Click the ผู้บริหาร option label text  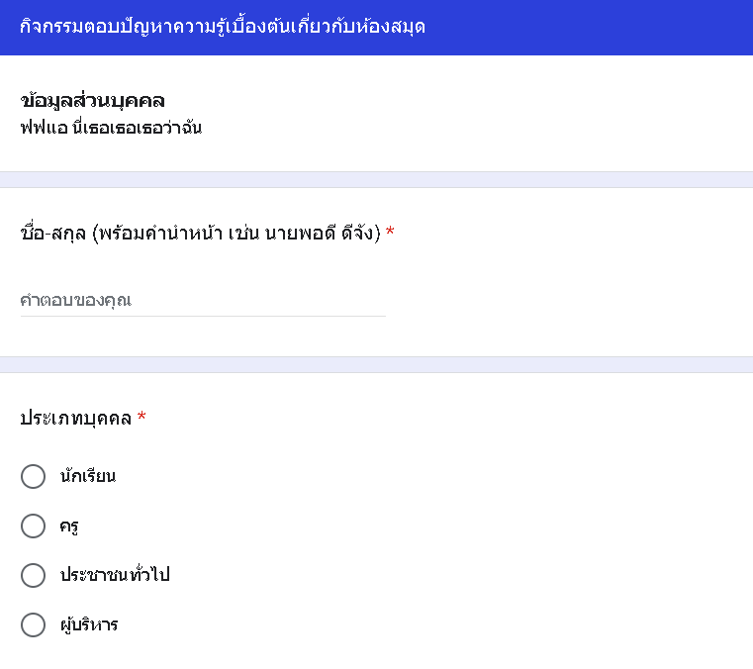(x=89, y=624)
